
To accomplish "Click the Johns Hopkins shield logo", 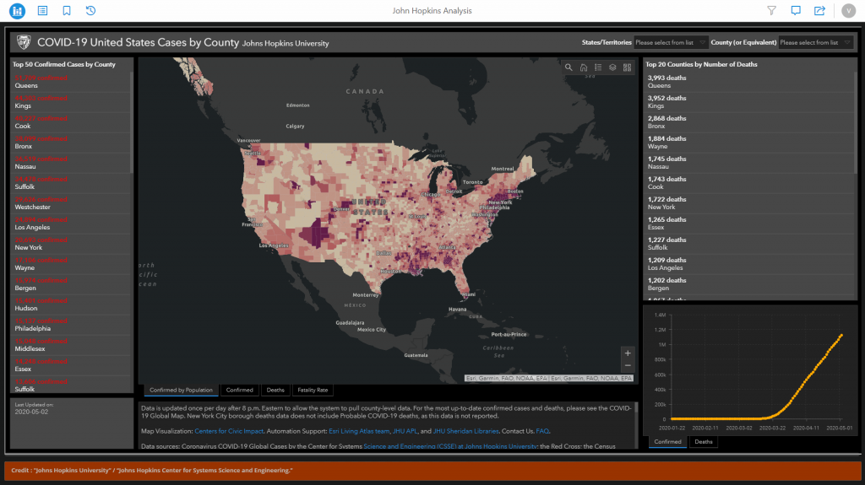I will tap(24, 42).
